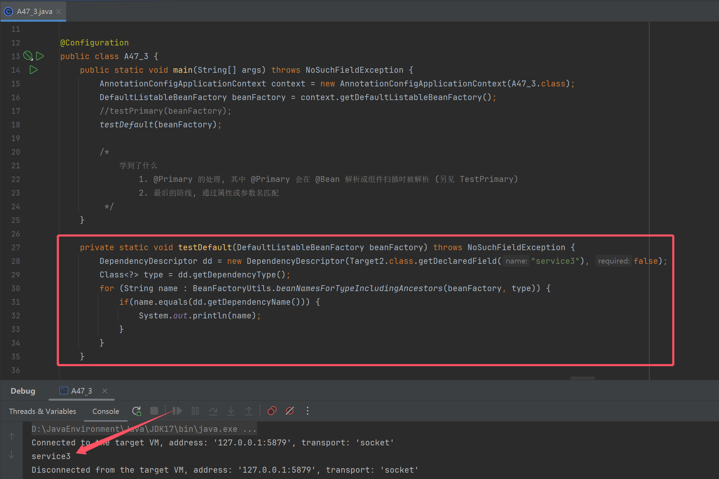The width and height of the screenshot is (719, 479).
Task: Step out of current method
Action: (249, 411)
